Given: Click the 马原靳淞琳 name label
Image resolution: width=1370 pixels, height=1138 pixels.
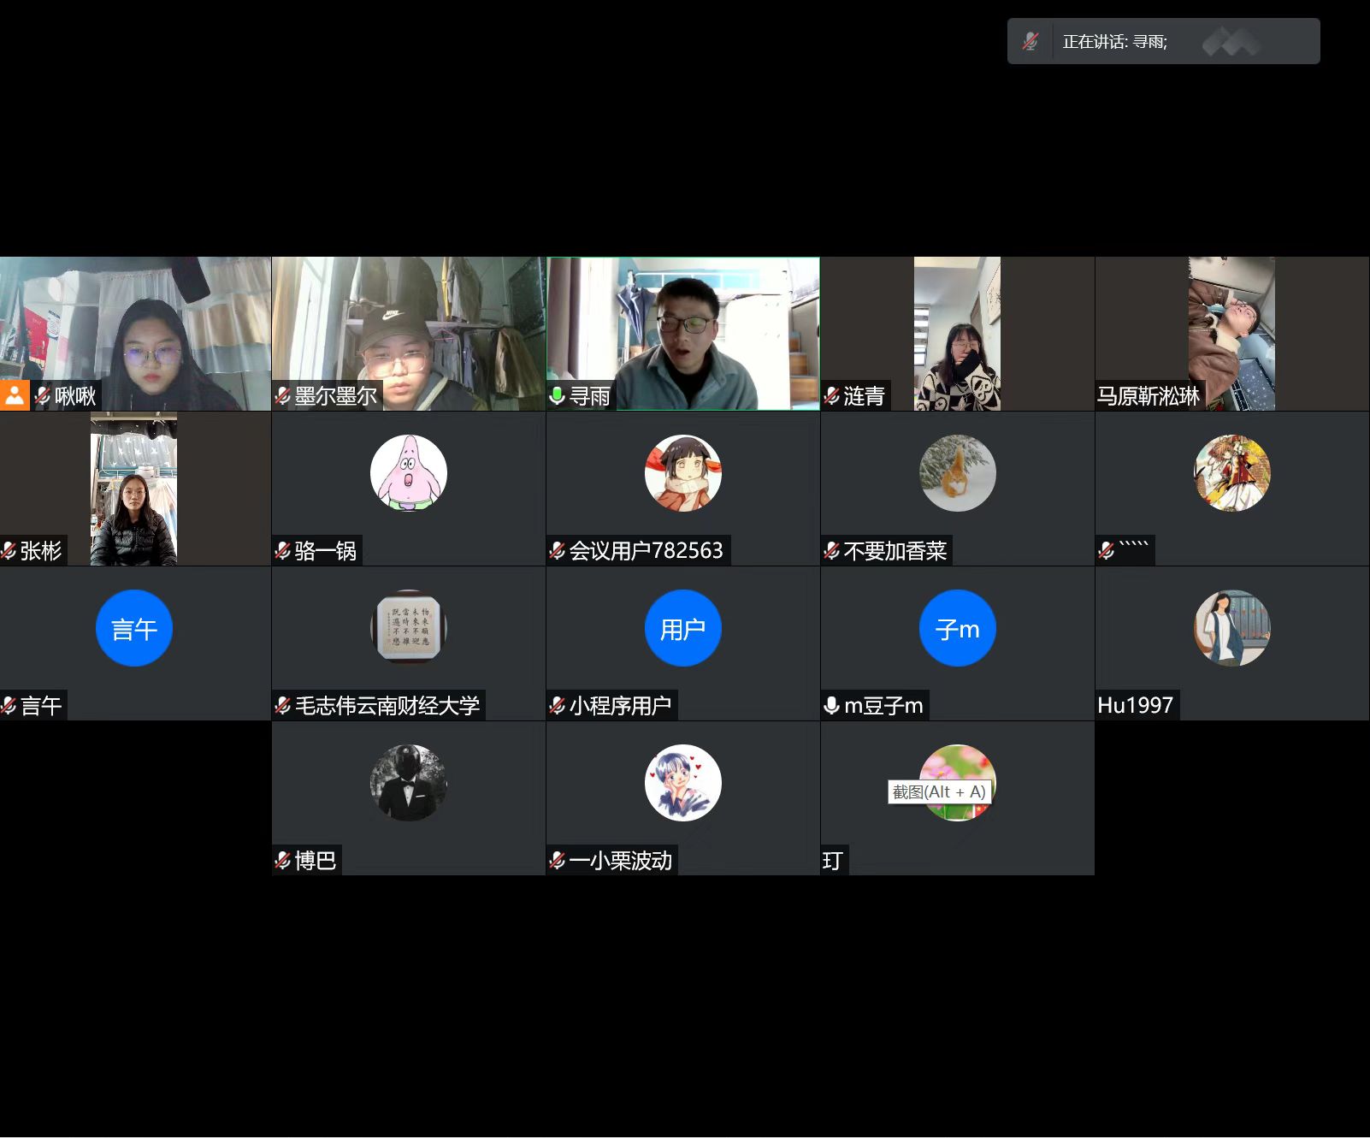Looking at the screenshot, I should point(1149,395).
